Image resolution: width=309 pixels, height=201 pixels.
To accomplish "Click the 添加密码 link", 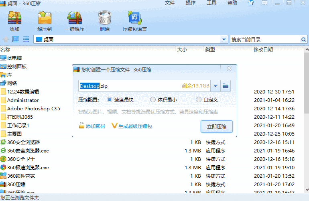I will click(96, 126).
